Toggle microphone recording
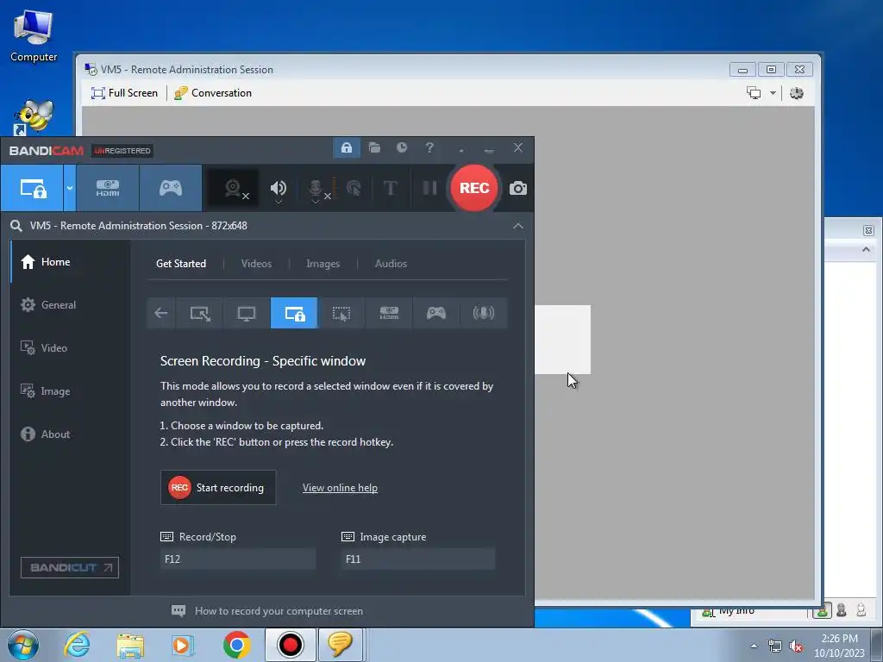The image size is (883, 662). 316,189
